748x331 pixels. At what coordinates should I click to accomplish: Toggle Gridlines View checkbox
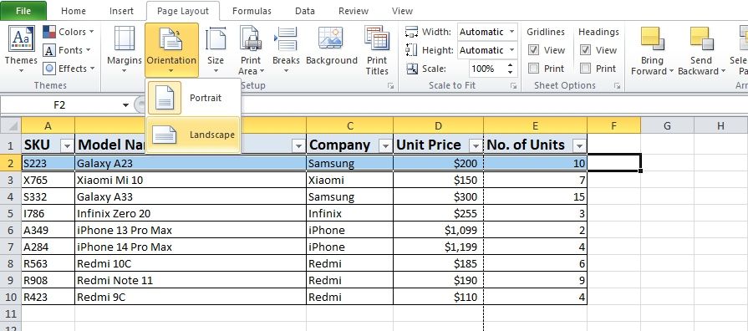534,50
